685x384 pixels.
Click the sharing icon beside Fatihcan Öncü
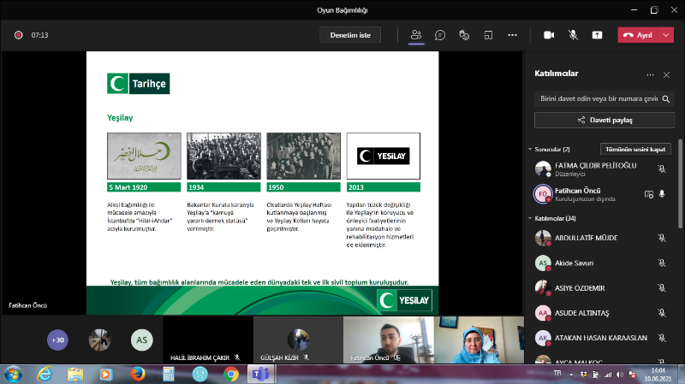pyautogui.click(x=649, y=194)
